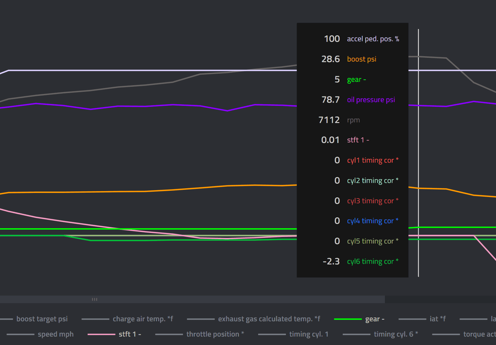Click rpm value 7112 in tooltip

tap(329, 120)
